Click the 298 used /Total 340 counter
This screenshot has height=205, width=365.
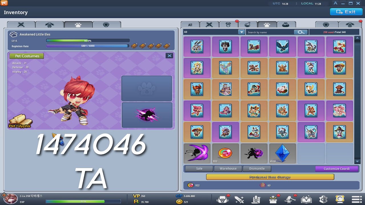(334, 32)
